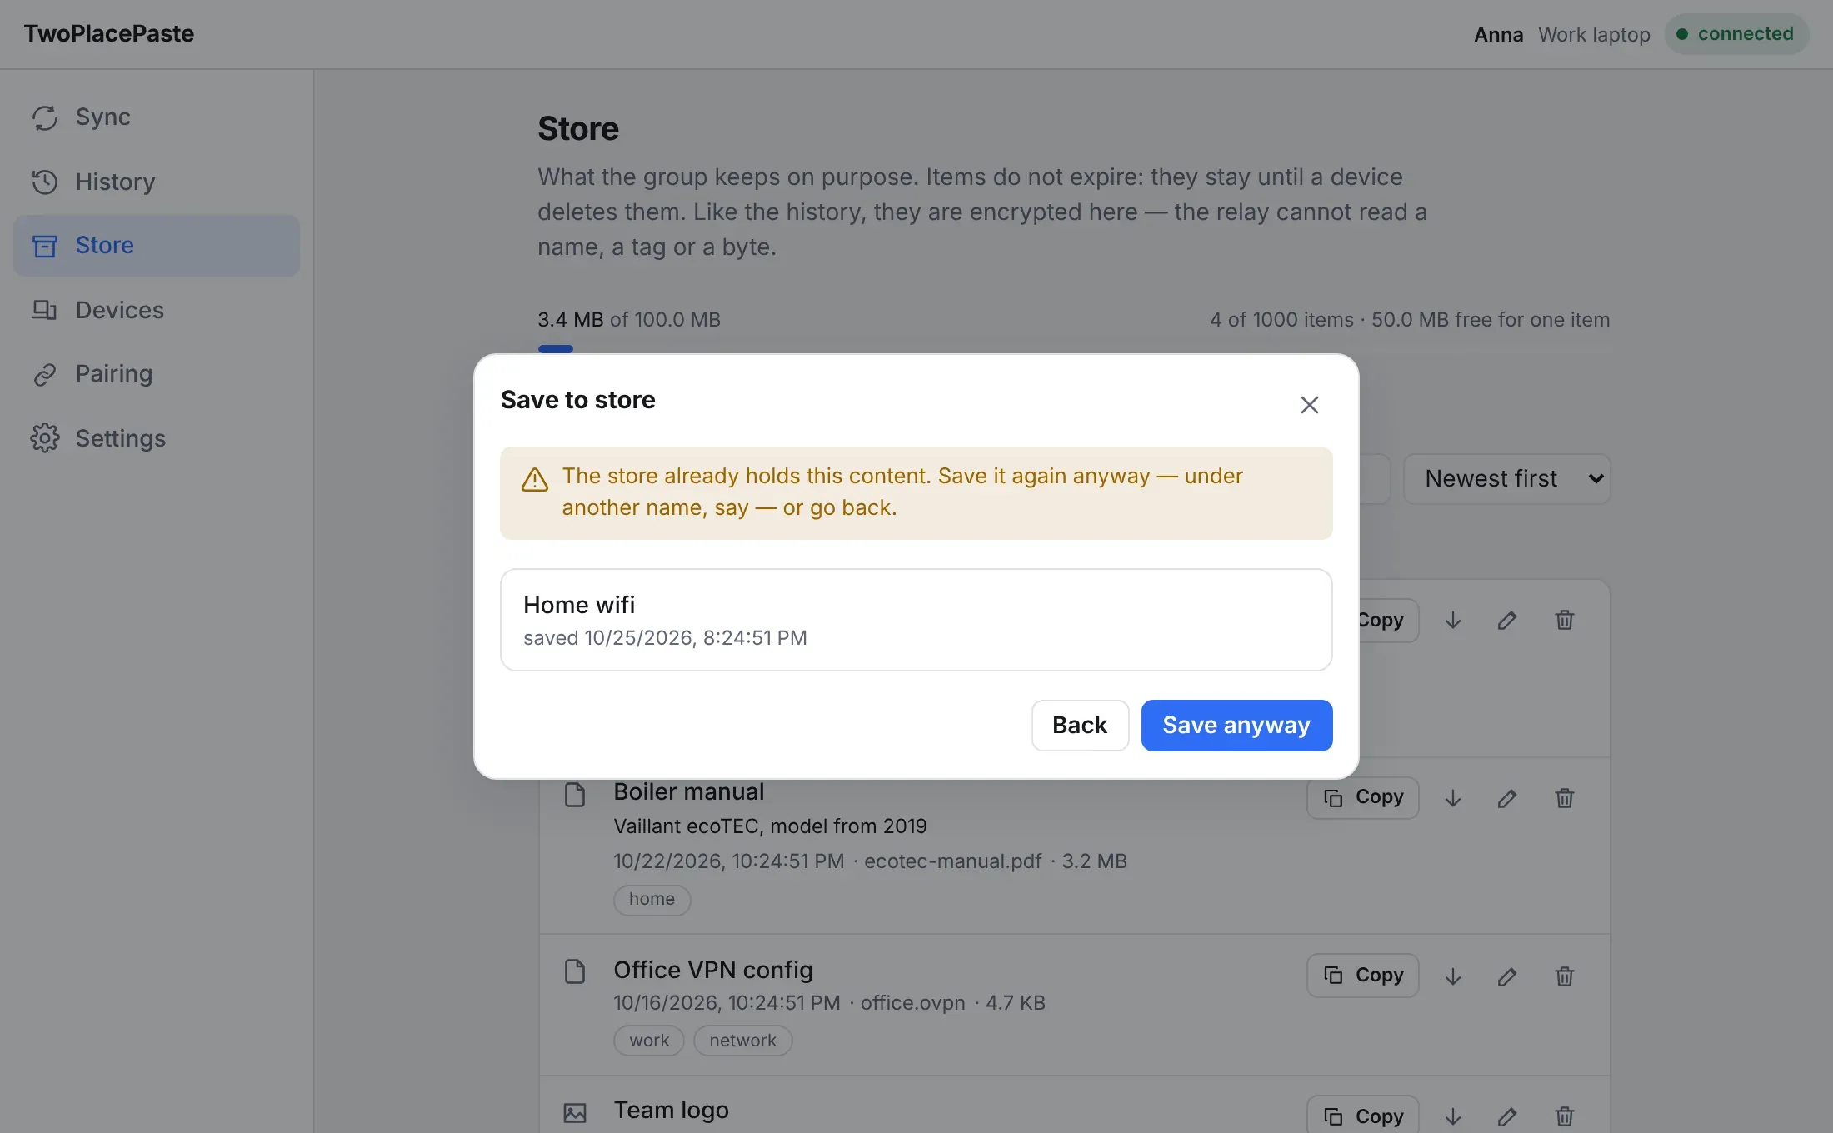This screenshot has height=1133, width=1833.
Task: Click the Office VPN config title
Action: click(712, 970)
